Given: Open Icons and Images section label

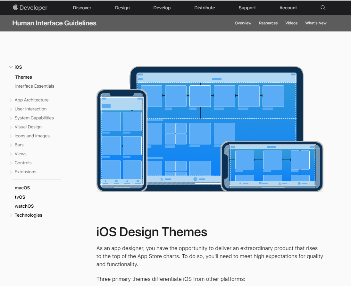Looking at the screenshot, I should 32,136.
